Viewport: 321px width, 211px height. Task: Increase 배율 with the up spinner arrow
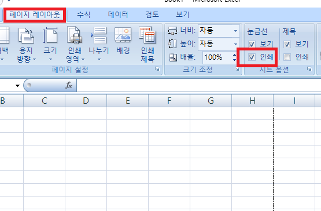pyautogui.click(x=234, y=55)
